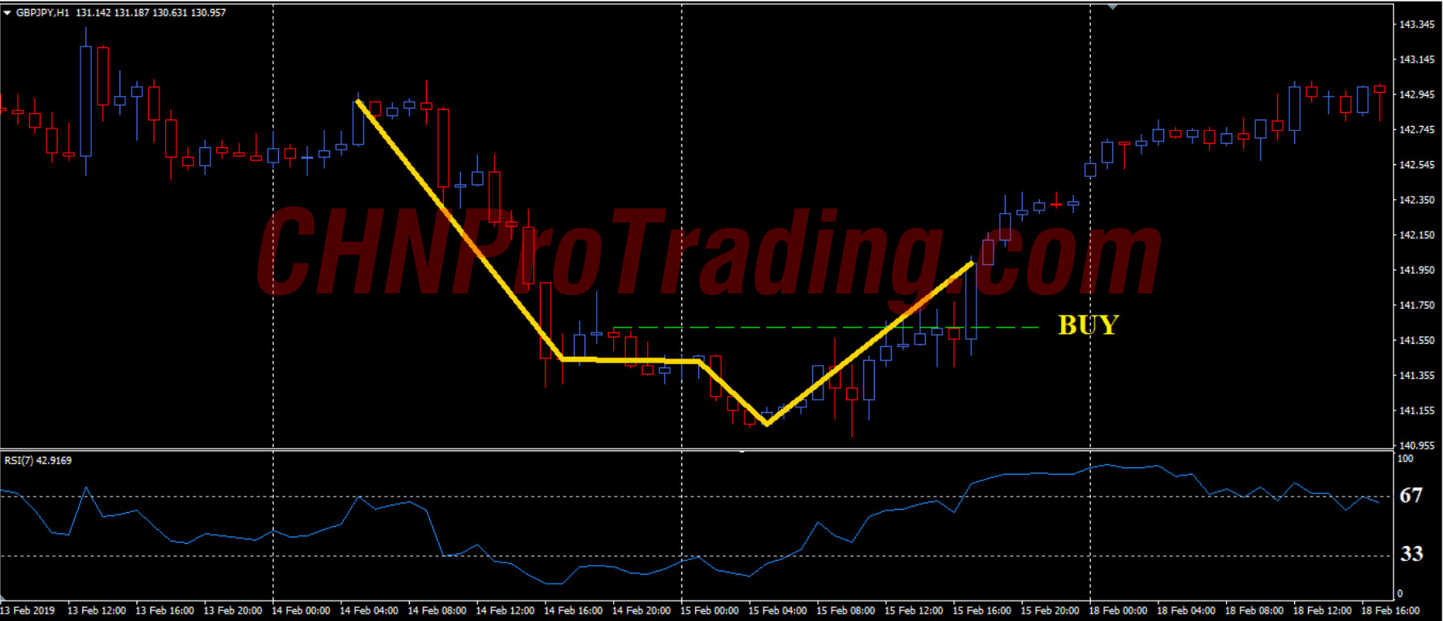Click the 140.955 price on the scale

click(x=1416, y=445)
